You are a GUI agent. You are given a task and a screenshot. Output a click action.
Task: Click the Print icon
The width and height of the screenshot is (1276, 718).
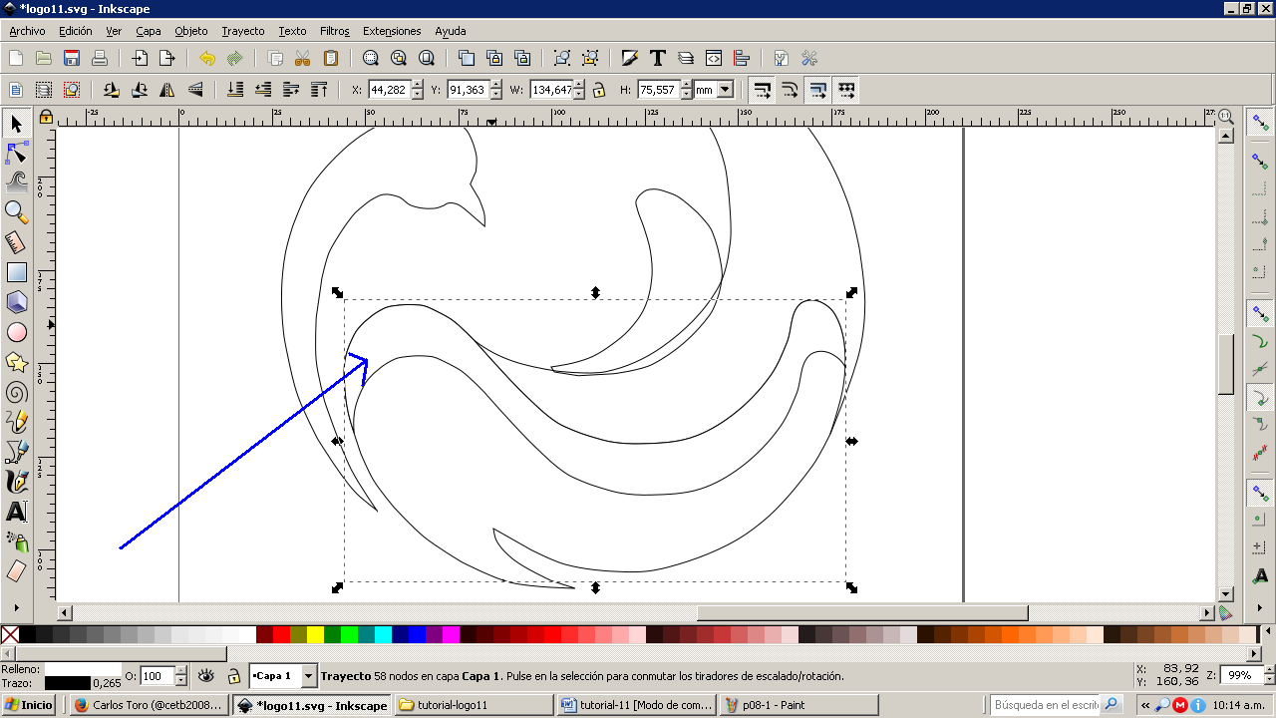tap(100, 58)
